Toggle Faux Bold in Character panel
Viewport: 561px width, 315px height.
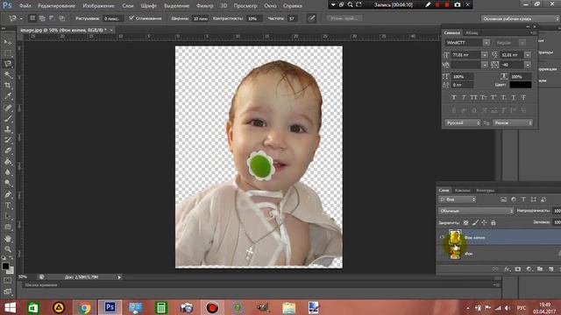(x=454, y=97)
